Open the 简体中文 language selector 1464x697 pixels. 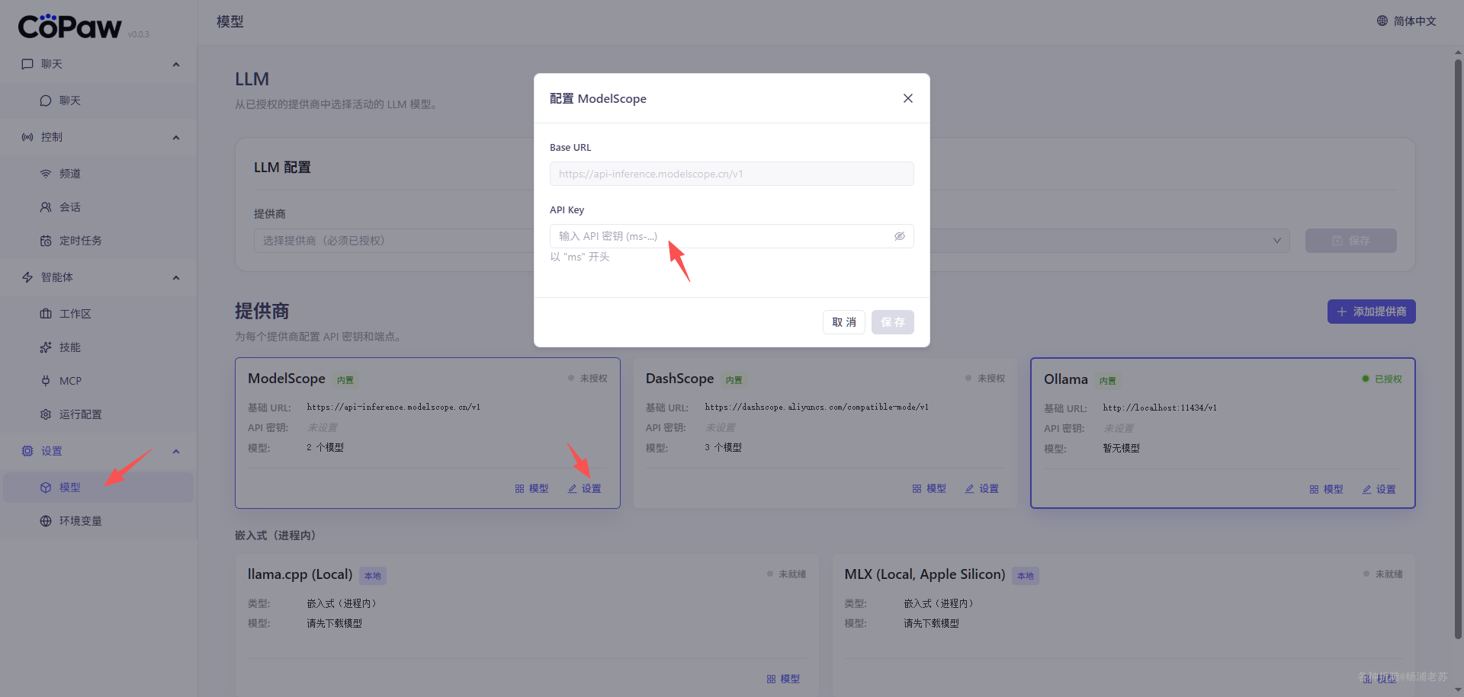point(1406,21)
